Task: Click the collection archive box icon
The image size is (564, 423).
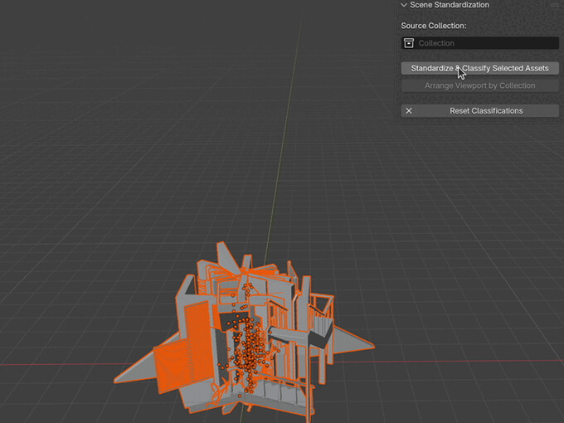Action: coord(409,43)
